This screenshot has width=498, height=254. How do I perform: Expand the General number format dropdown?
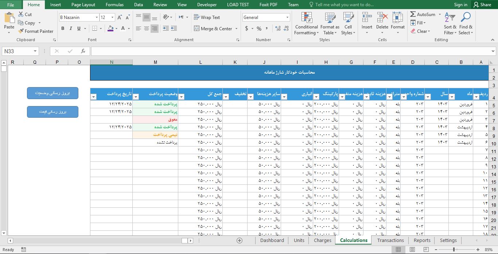[287, 17]
